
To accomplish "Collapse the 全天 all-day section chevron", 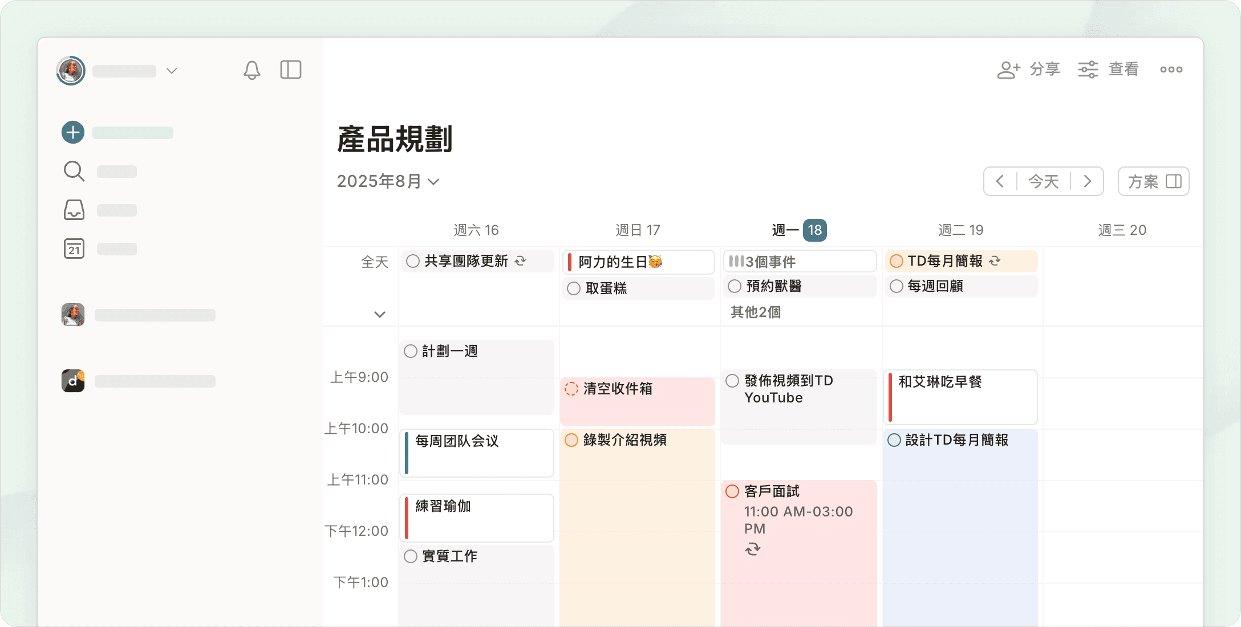I will click(x=380, y=314).
